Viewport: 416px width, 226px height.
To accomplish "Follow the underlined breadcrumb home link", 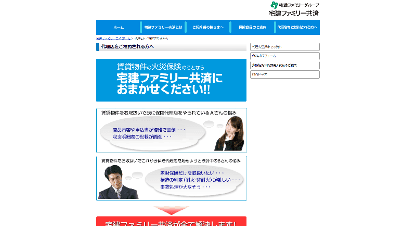I will coord(113,39).
